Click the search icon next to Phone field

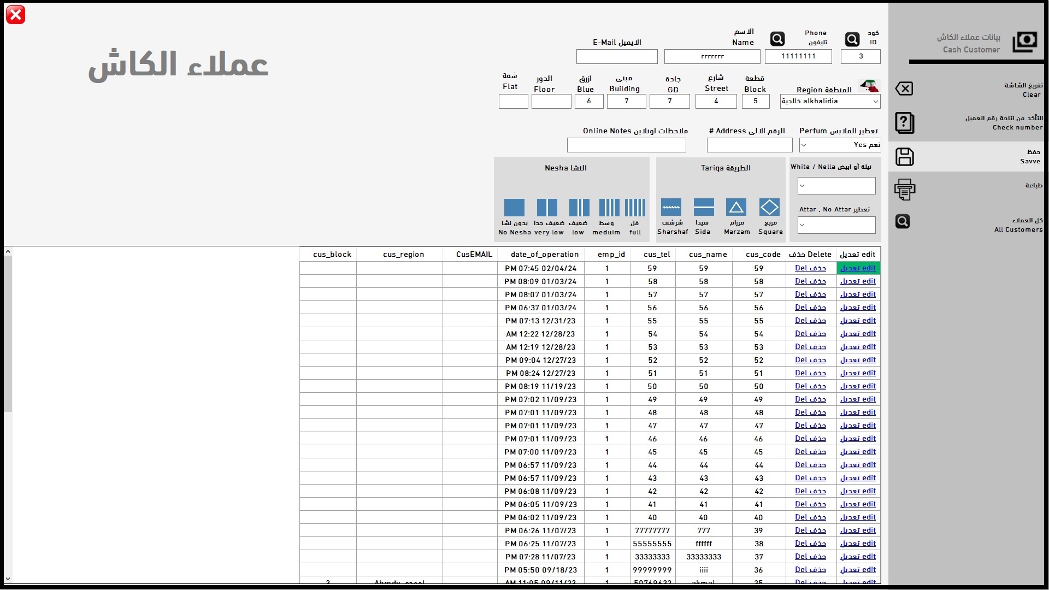pos(777,39)
